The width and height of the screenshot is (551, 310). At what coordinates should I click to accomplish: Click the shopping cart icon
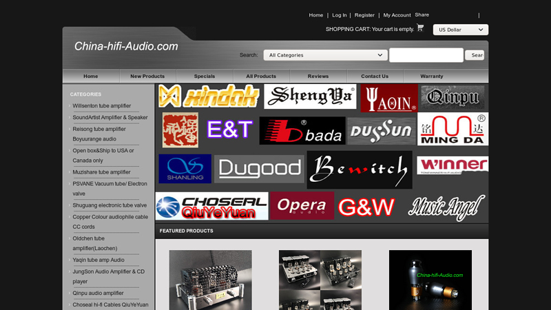(420, 28)
